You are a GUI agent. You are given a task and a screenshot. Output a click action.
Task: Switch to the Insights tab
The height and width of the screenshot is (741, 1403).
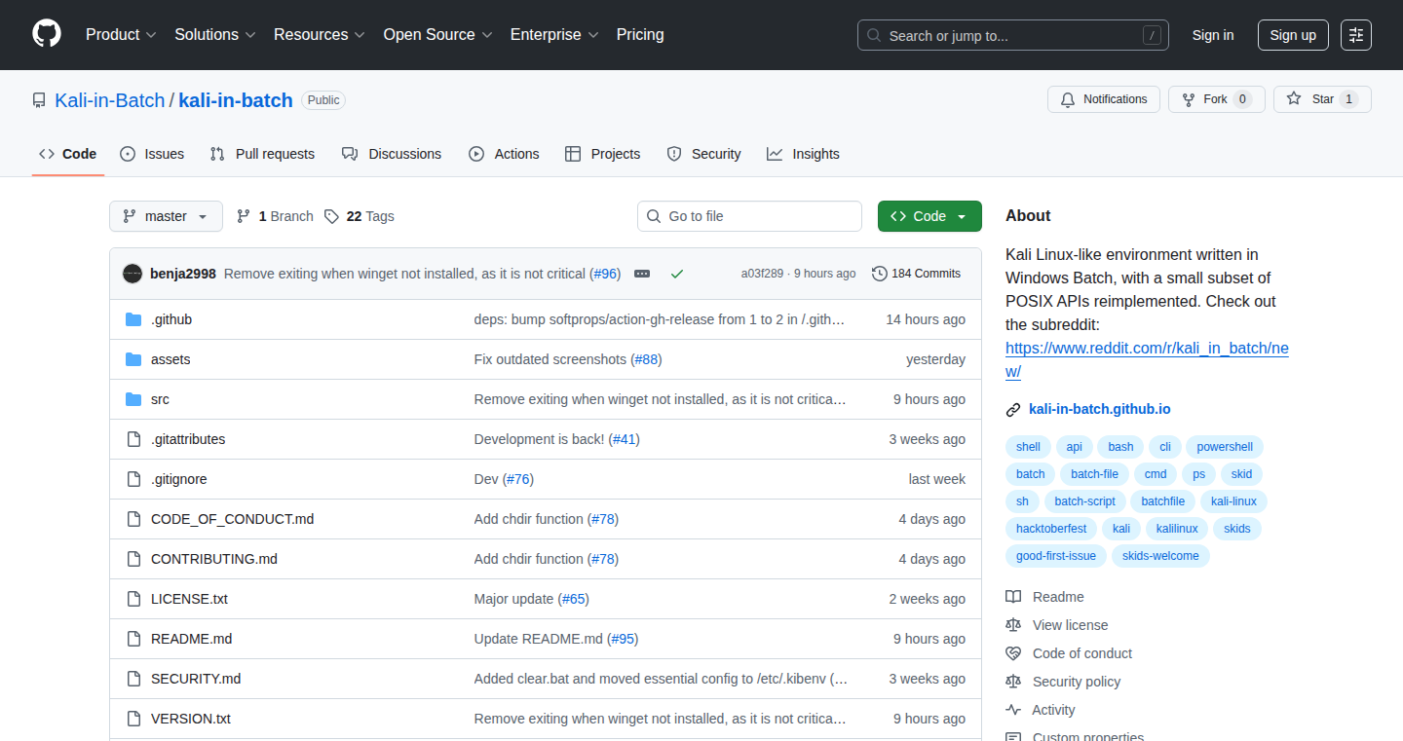pos(803,154)
